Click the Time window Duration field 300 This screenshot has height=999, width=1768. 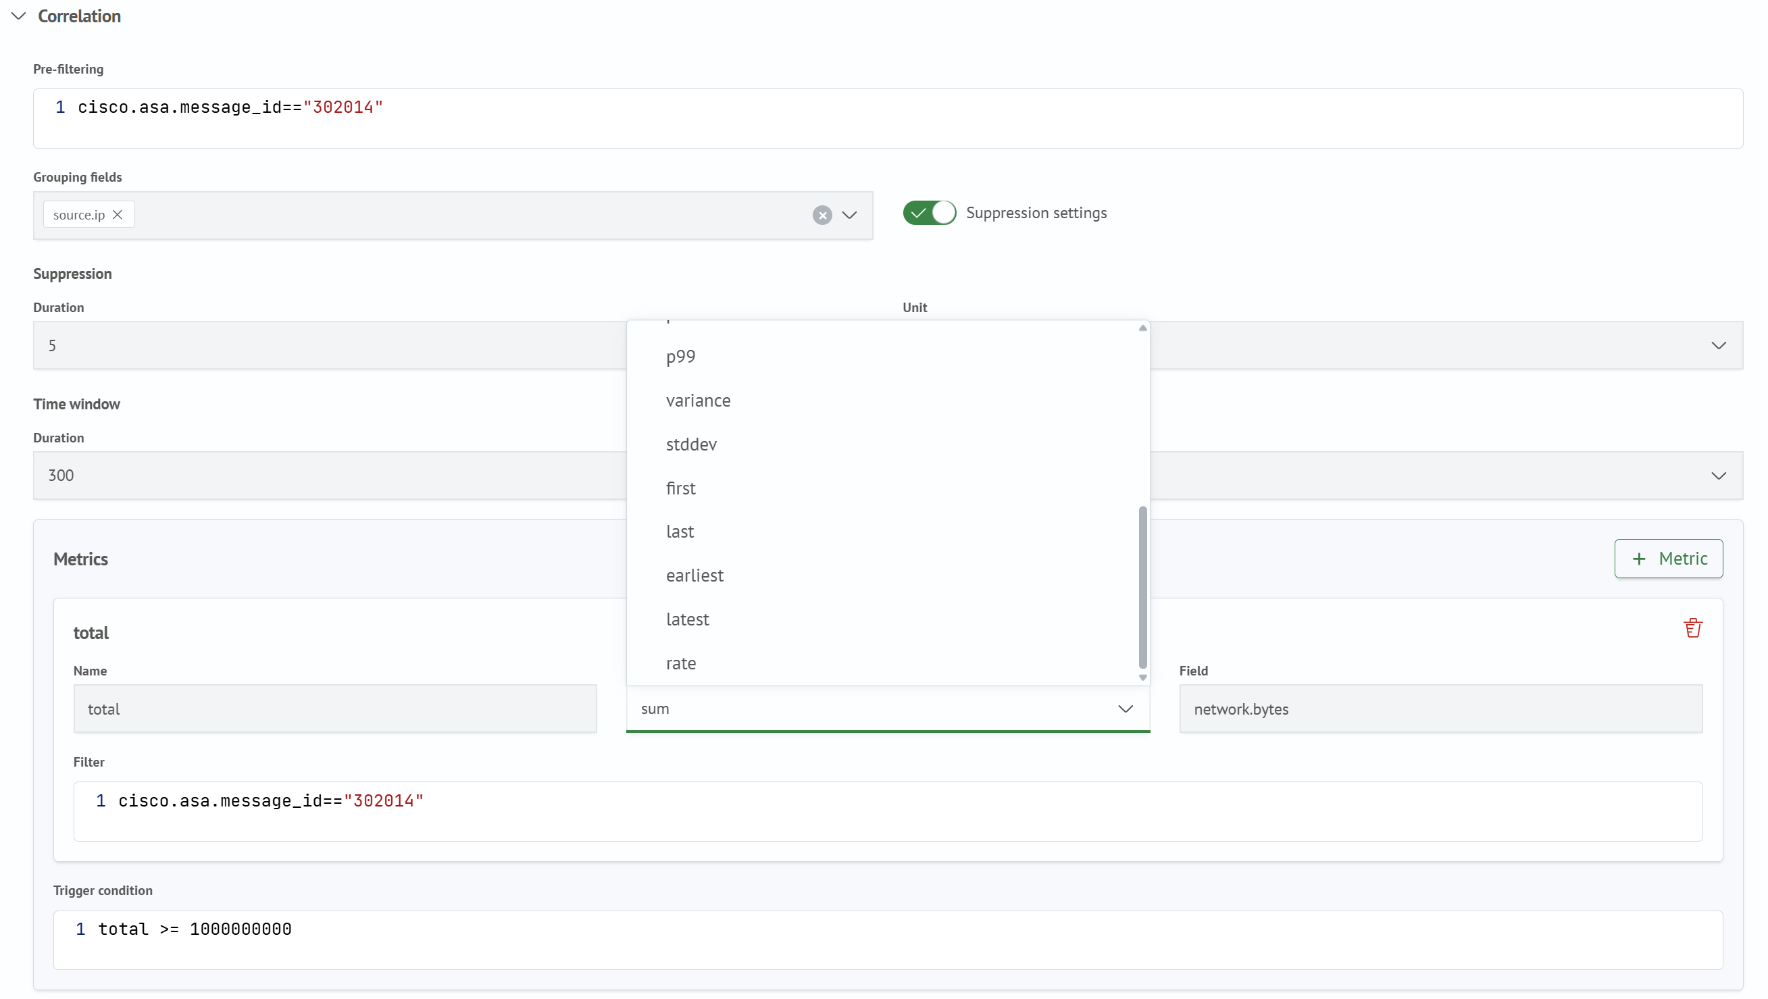(330, 476)
